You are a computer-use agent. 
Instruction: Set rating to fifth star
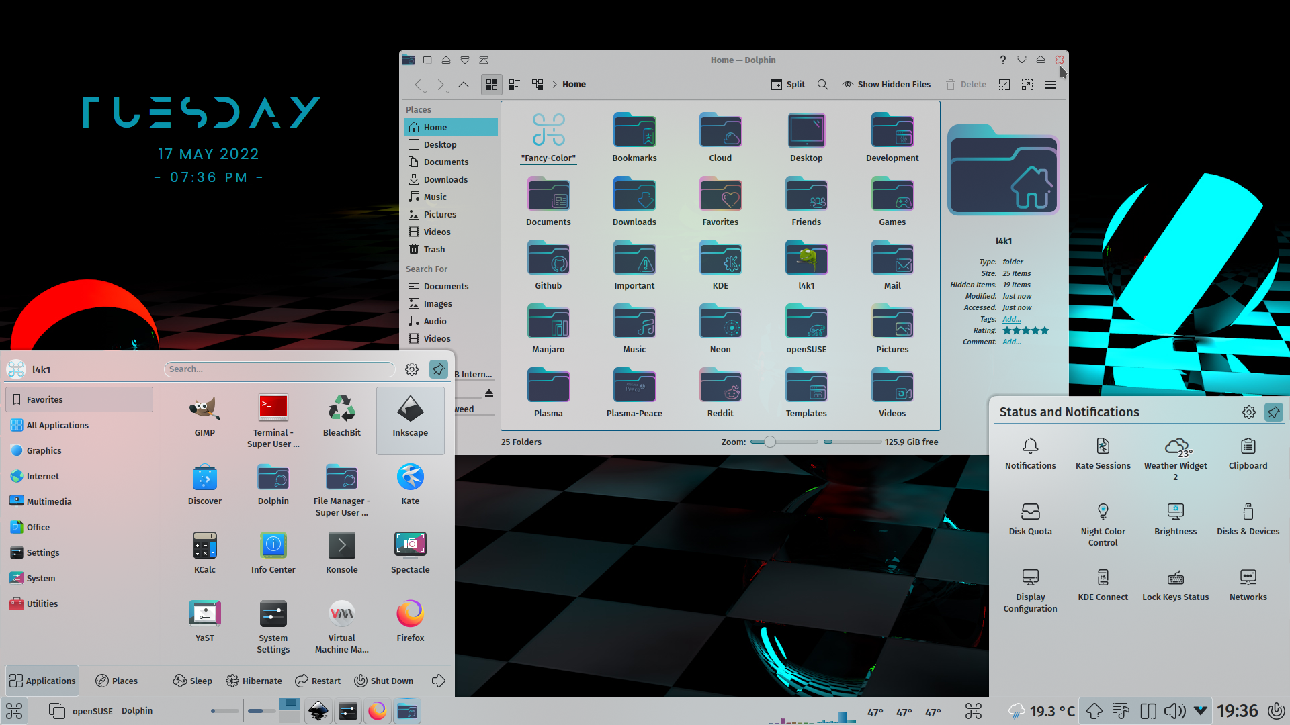tap(1045, 331)
